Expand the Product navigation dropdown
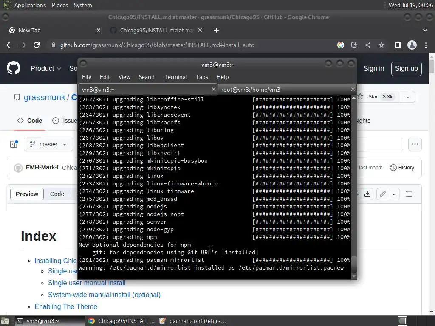This screenshot has width=435, height=326. pos(46,68)
